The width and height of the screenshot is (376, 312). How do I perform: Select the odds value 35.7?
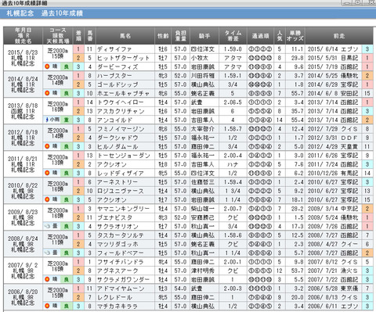coord(297,111)
